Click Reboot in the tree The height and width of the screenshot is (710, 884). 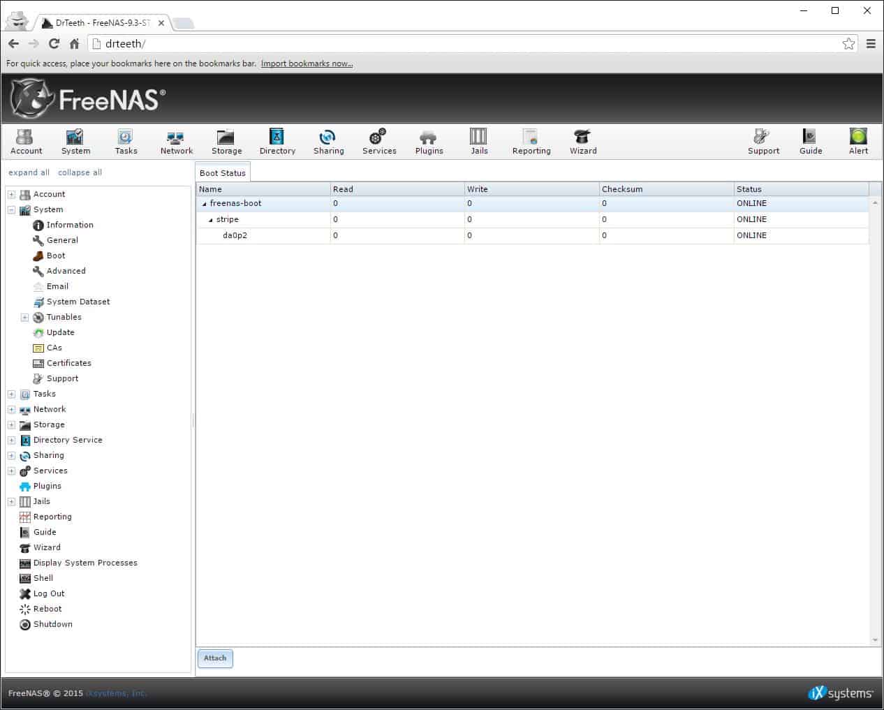pos(40,609)
